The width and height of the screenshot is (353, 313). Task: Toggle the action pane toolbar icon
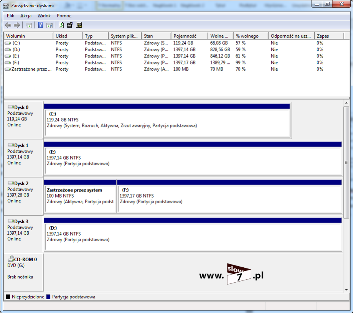[x=49, y=25]
